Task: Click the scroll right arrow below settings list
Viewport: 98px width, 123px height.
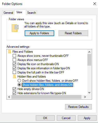Action: pyautogui.click(x=85, y=97)
